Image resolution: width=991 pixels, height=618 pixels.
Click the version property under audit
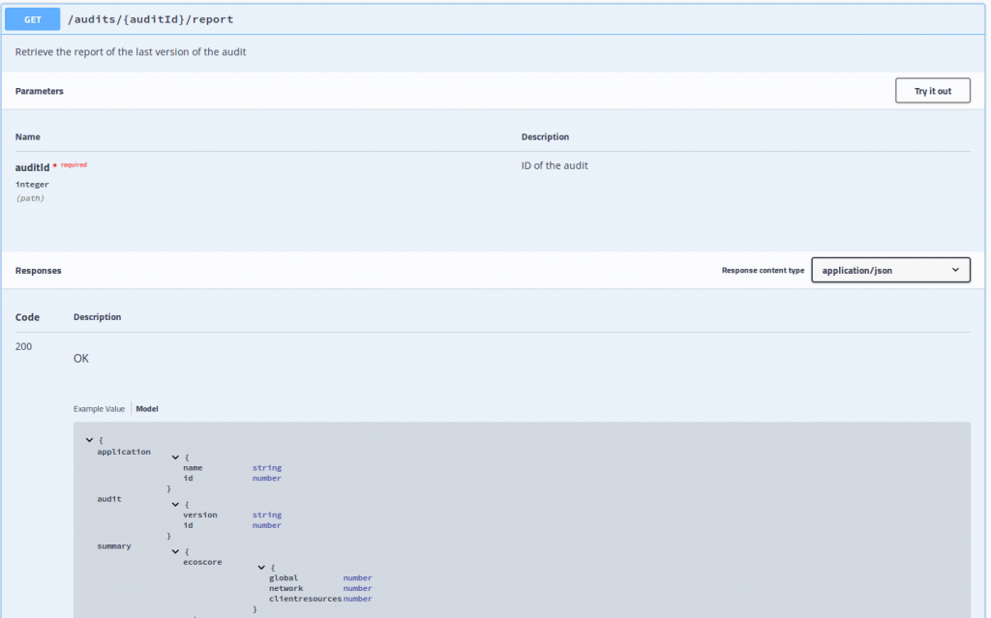[199, 515]
